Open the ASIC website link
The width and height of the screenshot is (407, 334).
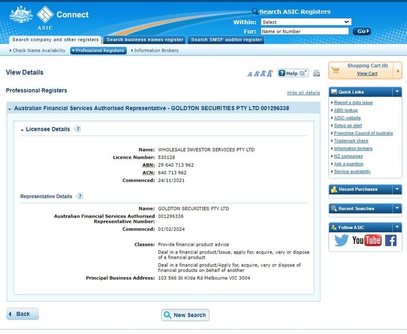click(x=347, y=118)
